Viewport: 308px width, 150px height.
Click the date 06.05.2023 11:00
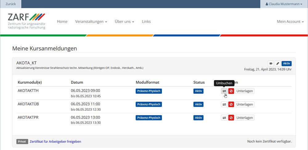[85, 104]
